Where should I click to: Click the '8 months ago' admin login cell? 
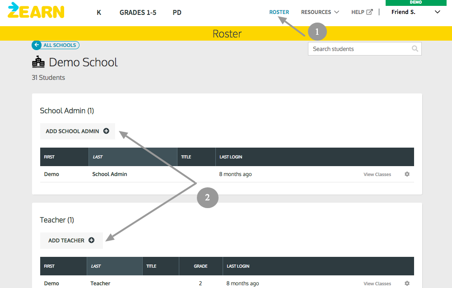pyautogui.click(x=235, y=174)
